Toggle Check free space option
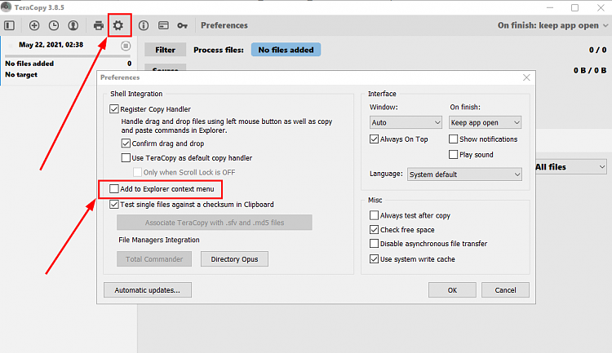The height and width of the screenshot is (353, 612). [374, 229]
